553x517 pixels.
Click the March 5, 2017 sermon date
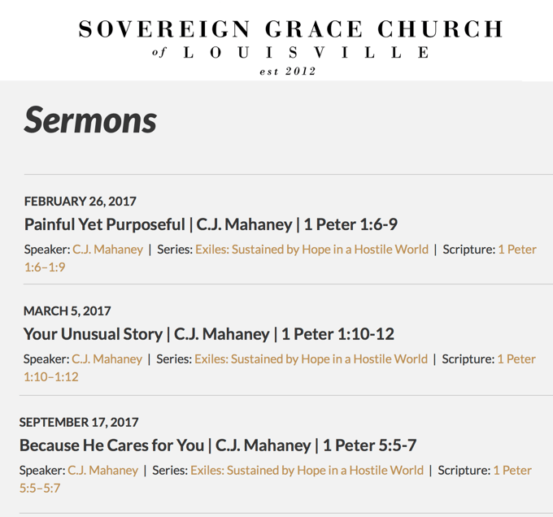[67, 311]
